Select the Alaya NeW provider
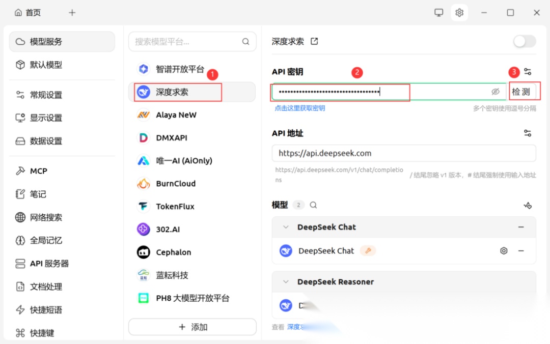Viewport: 550px width, 344px height. (192, 115)
